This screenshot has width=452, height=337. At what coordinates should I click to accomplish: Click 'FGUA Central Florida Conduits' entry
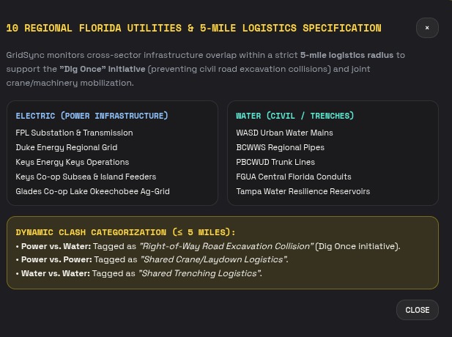pyautogui.click(x=294, y=177)
